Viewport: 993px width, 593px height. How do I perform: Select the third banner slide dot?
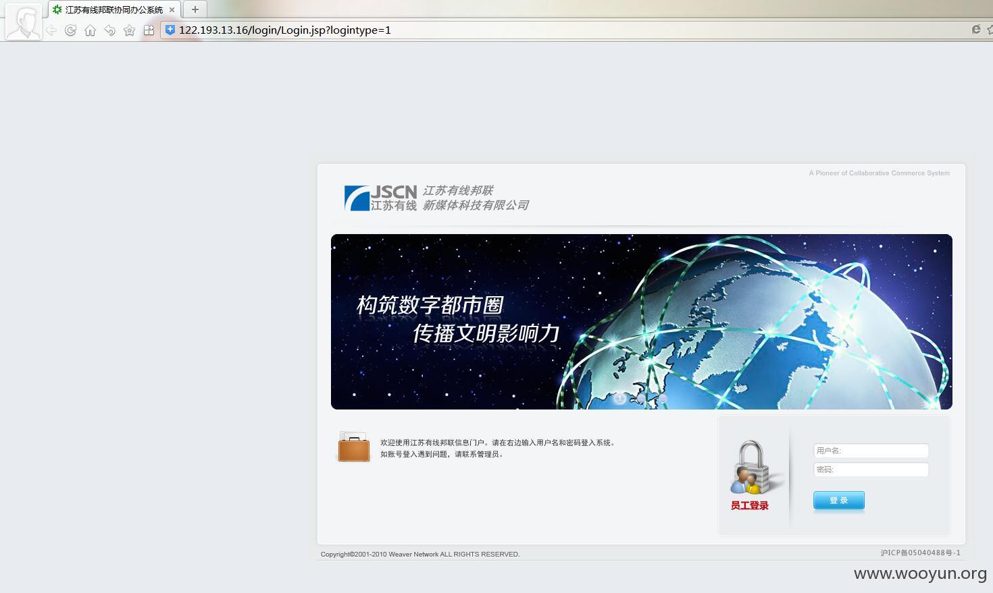(x=663, y=398)
